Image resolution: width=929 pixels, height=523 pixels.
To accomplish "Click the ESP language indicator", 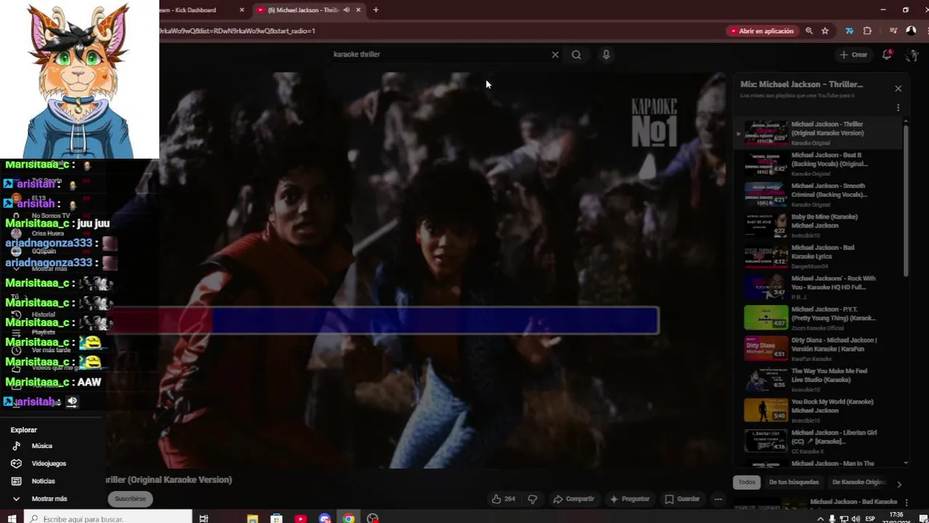I will (870, 519).
